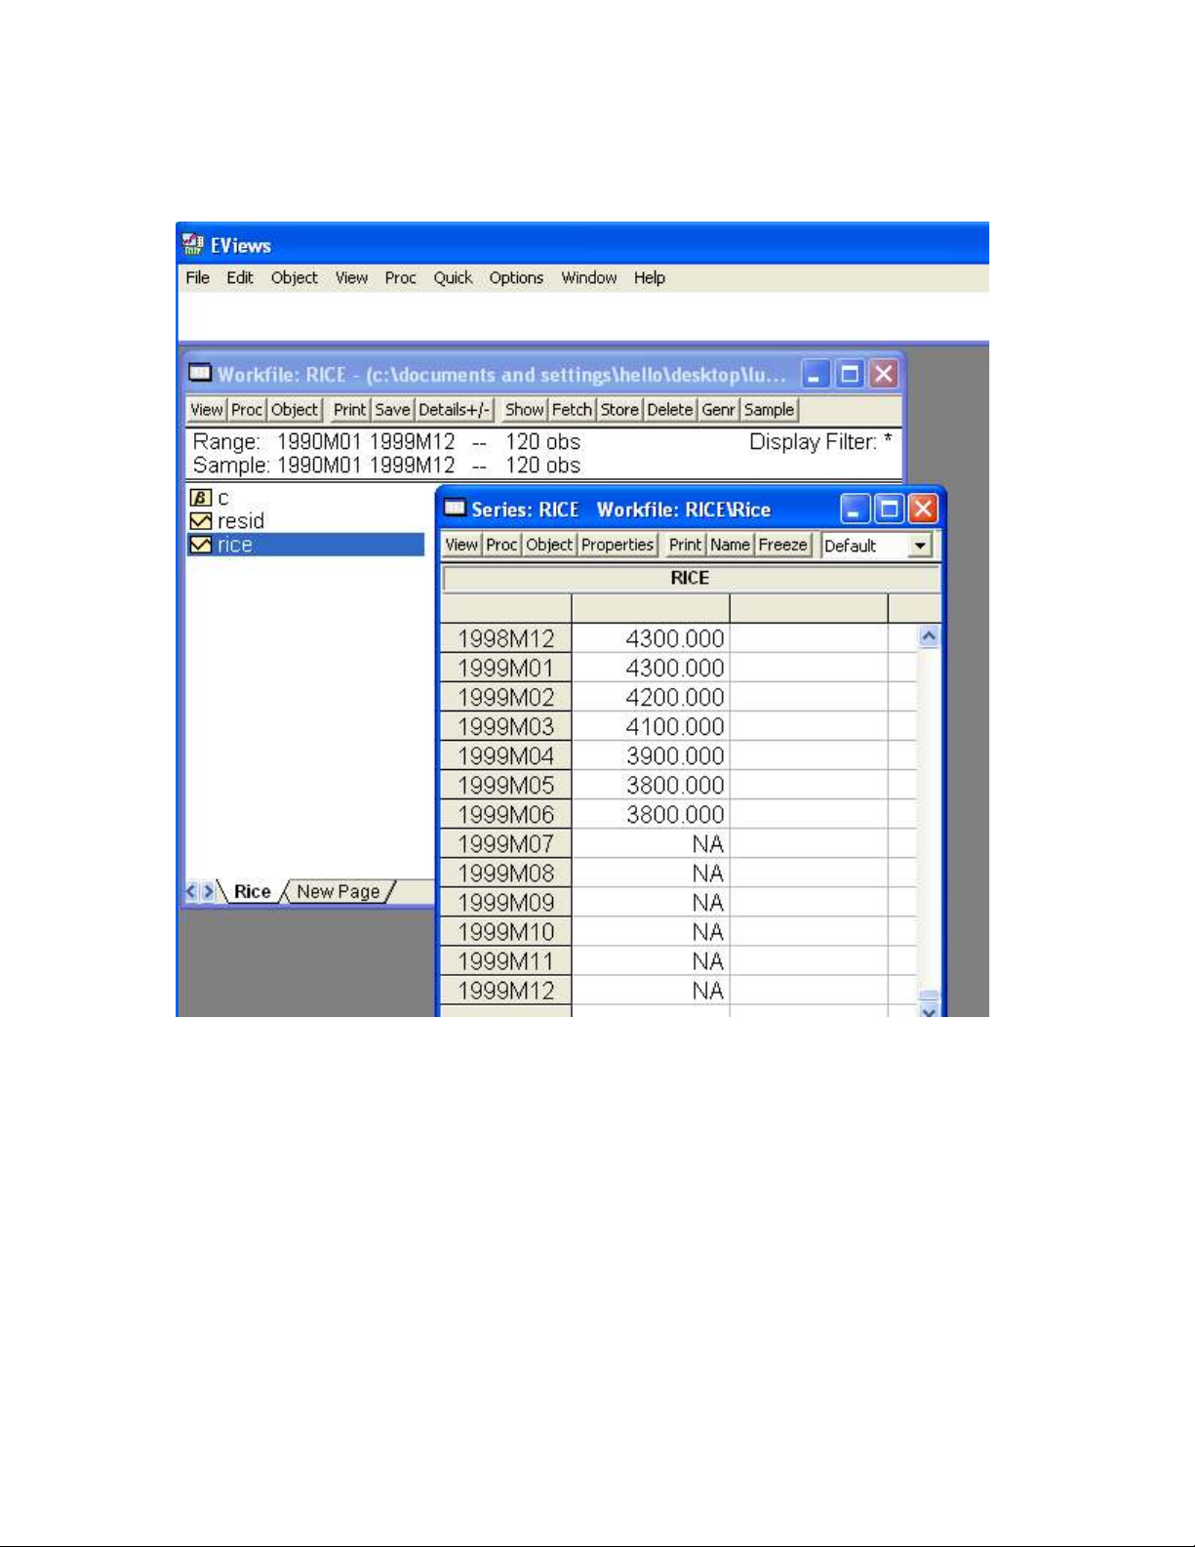Click the scroll down arrow in Series window
1195x1547 pixels.
coord(929,1010)
